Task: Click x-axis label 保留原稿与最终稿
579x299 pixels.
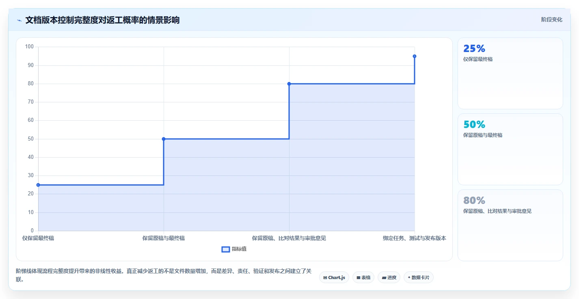Action: tap(164, 238)
